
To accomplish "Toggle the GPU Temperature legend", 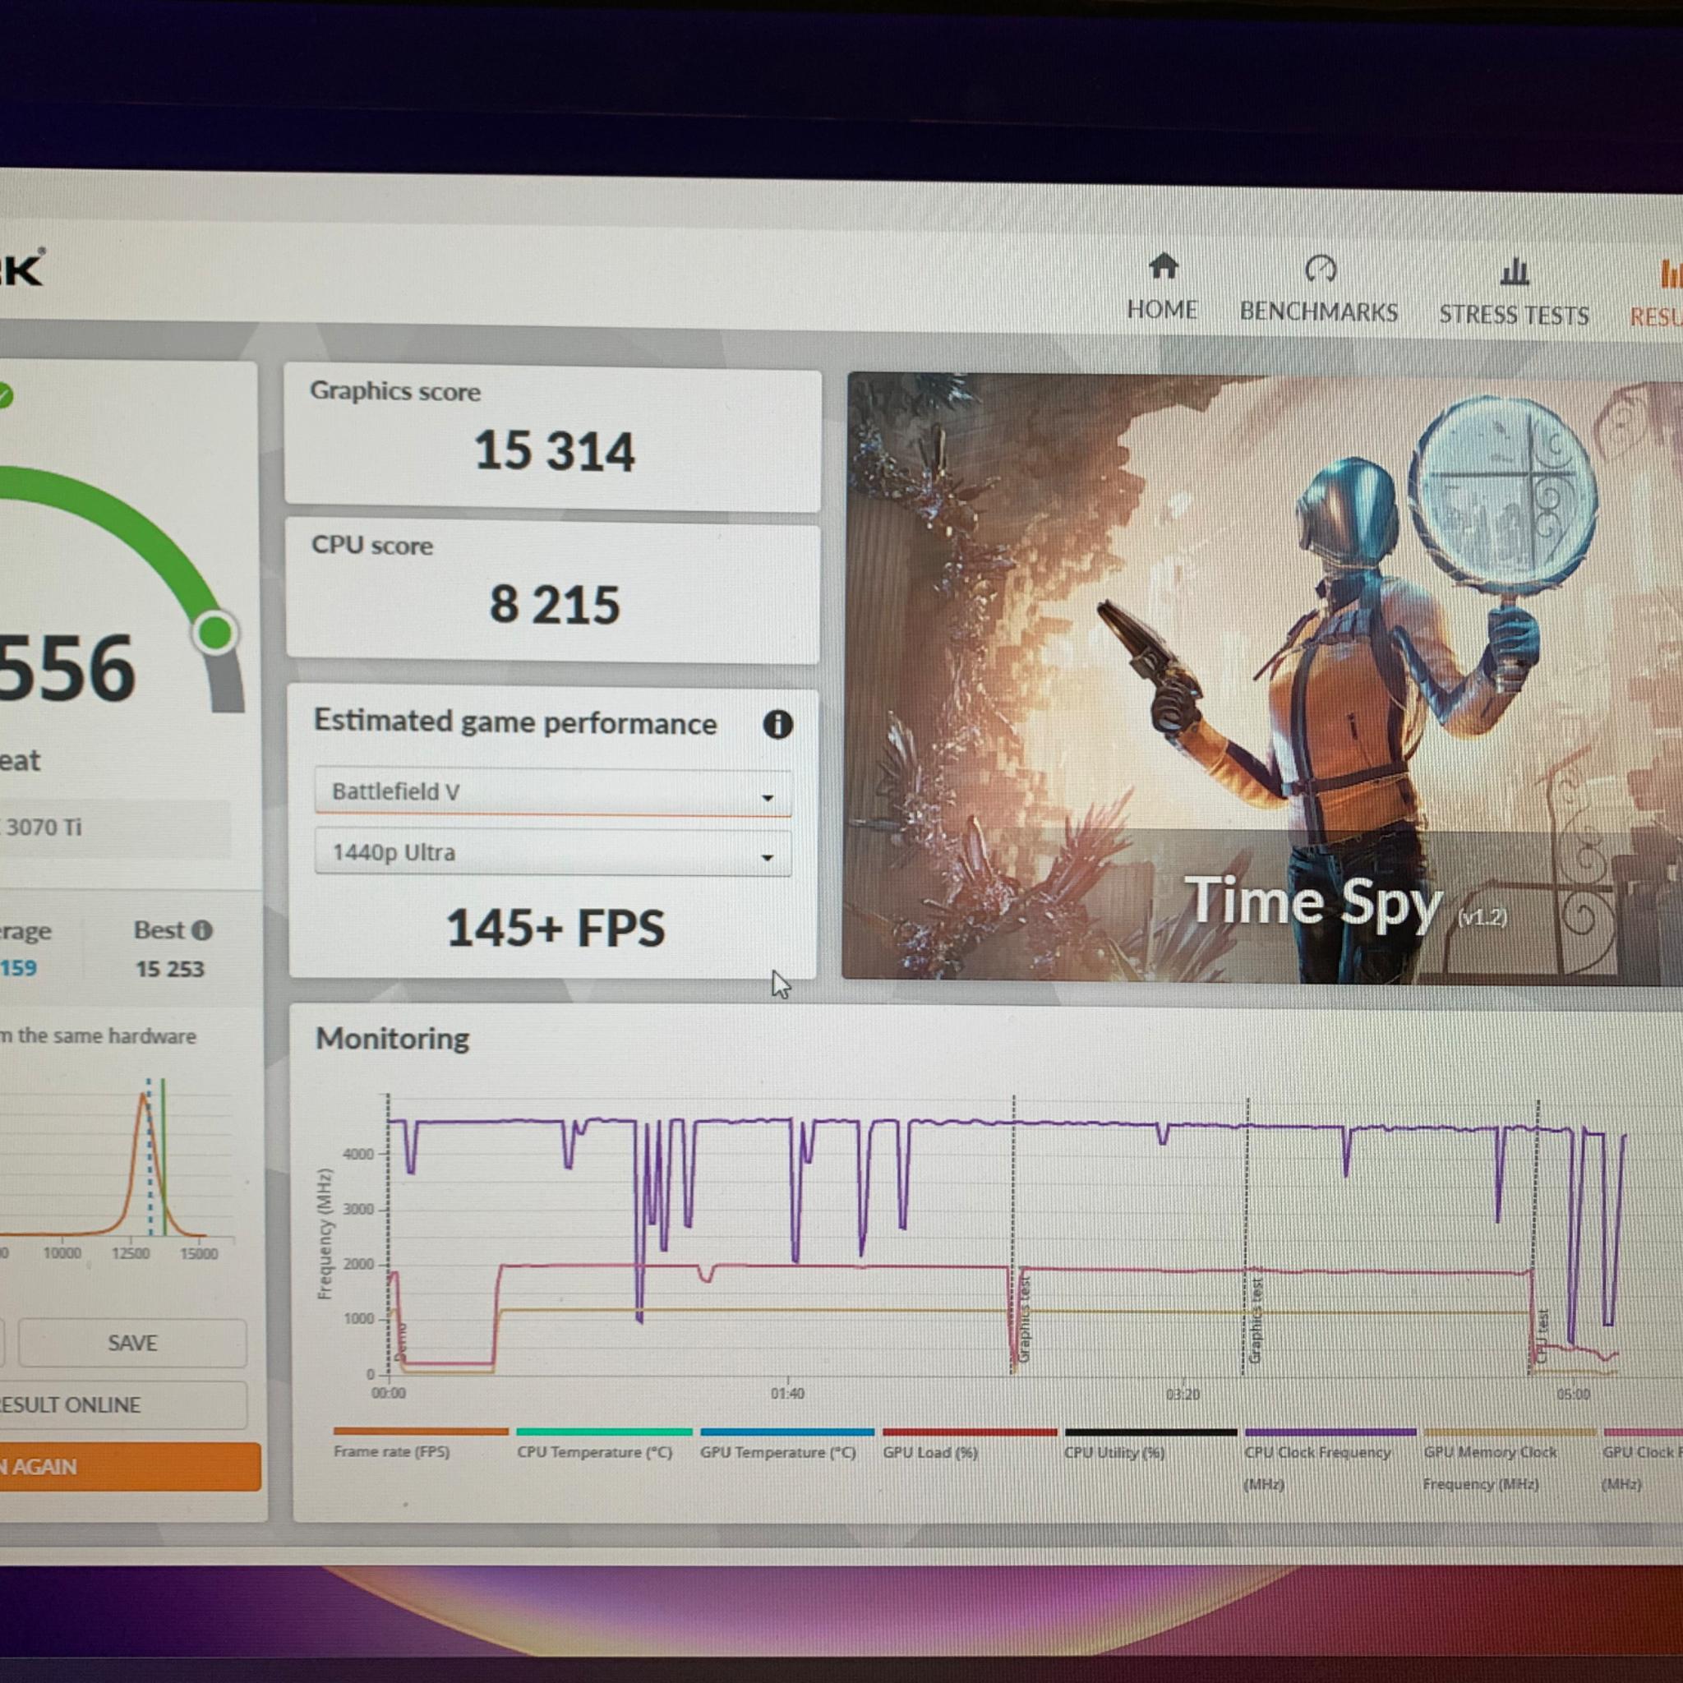I will [x=786, y=1445].
